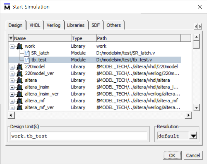Click the Name column header
207x164 pixels.
(42, 38)
